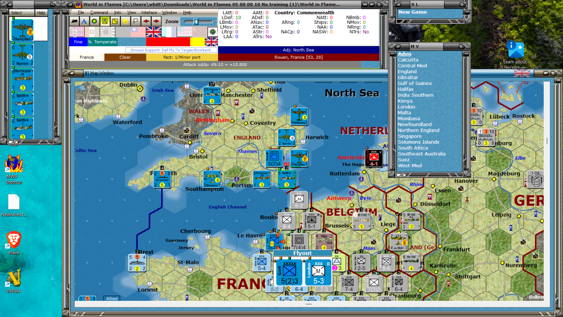Viewport: 563px width, 317px height.
Task: Select the Japanese rising sun flag
Action: point(107,32)
